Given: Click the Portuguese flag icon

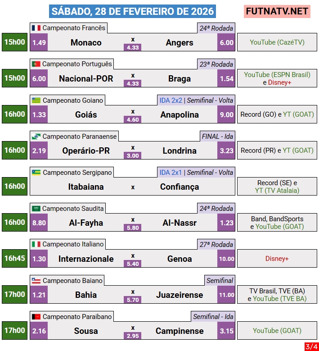Looking at the screenshot, I should coord(36,64).
